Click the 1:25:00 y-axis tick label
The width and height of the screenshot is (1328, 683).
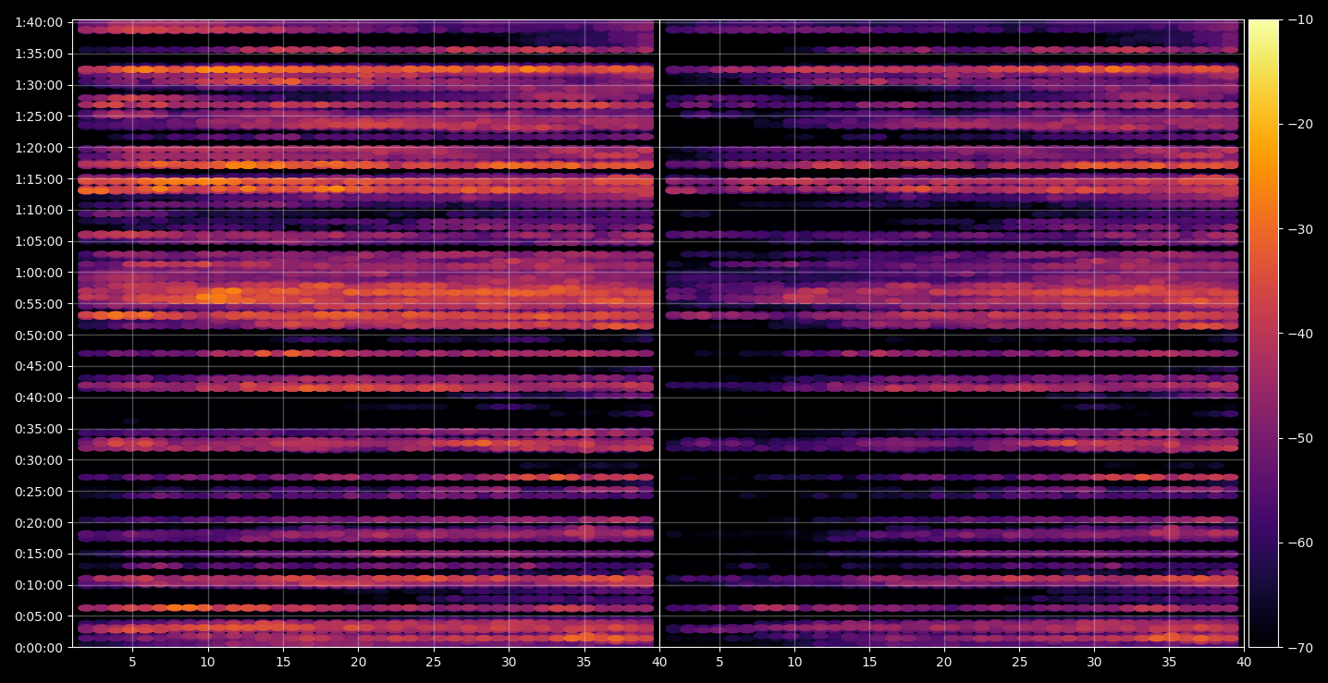(39, 116)
